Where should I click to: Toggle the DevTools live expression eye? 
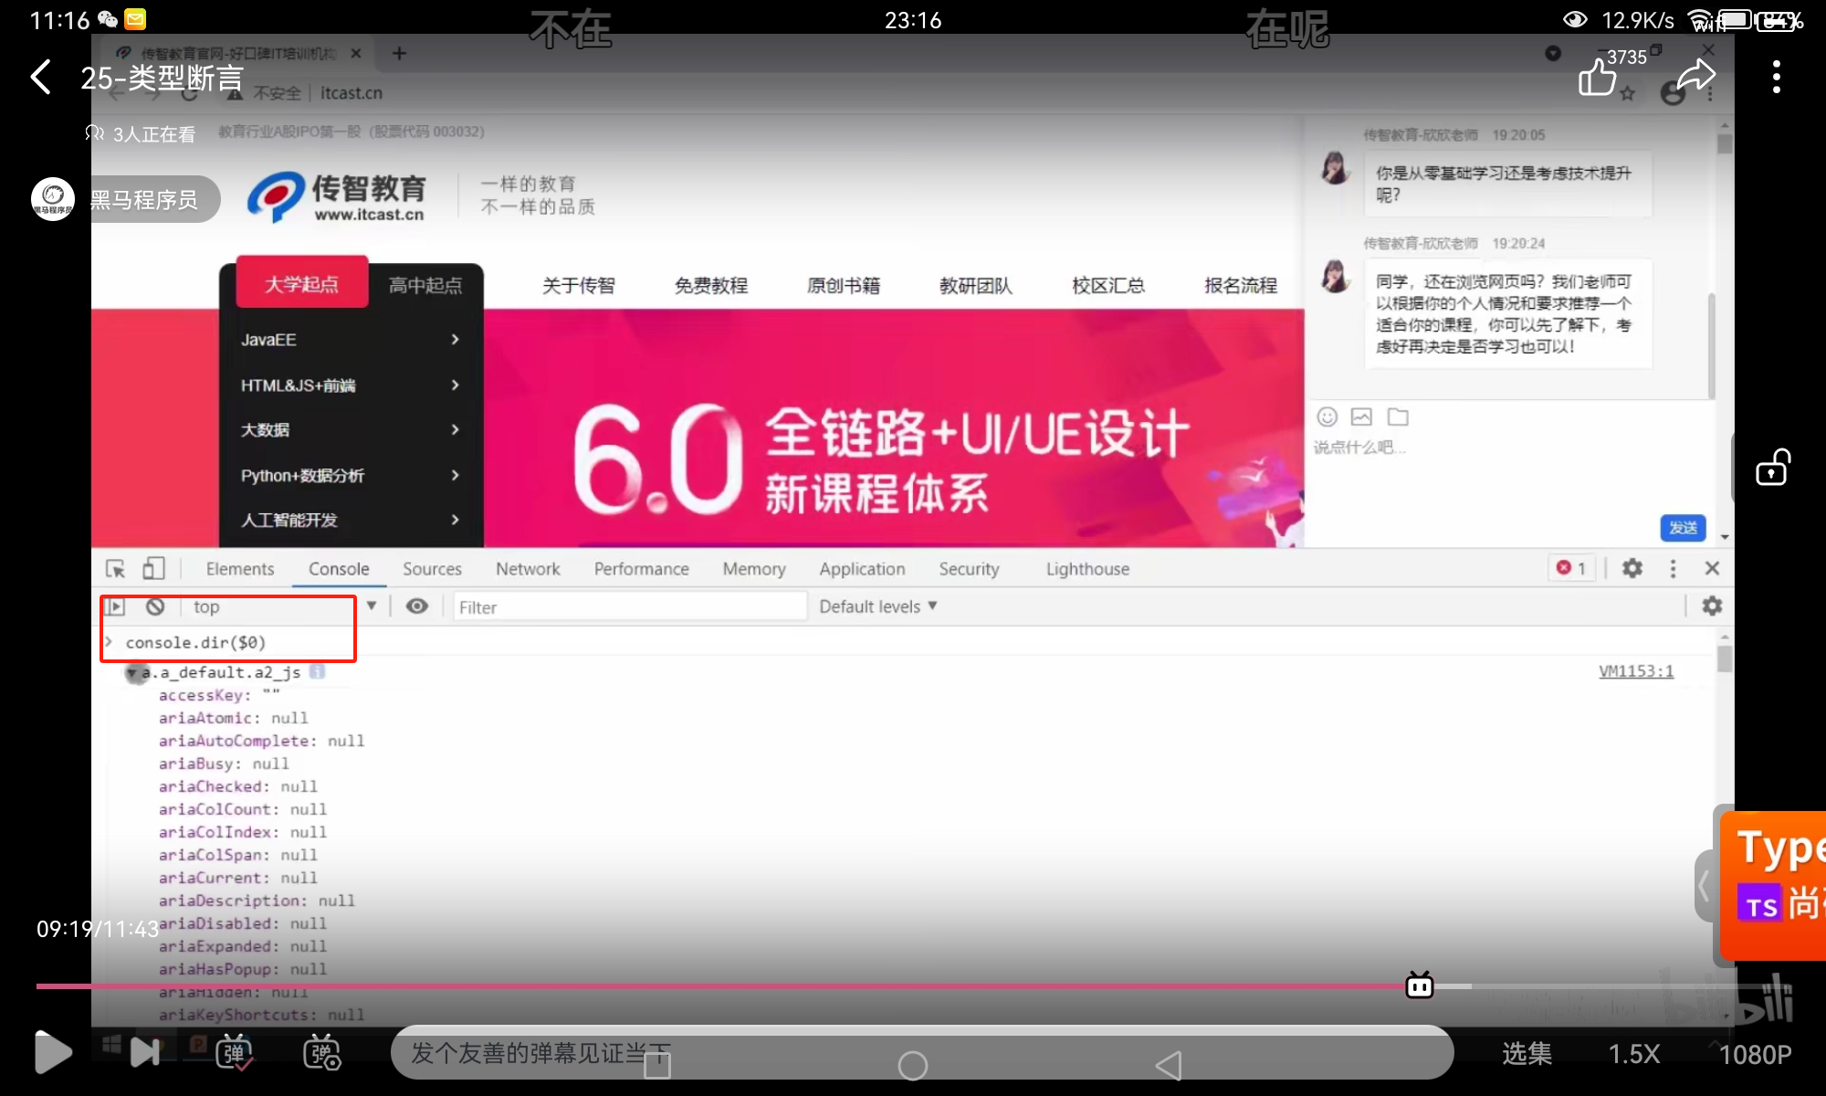tap(417, 606)
